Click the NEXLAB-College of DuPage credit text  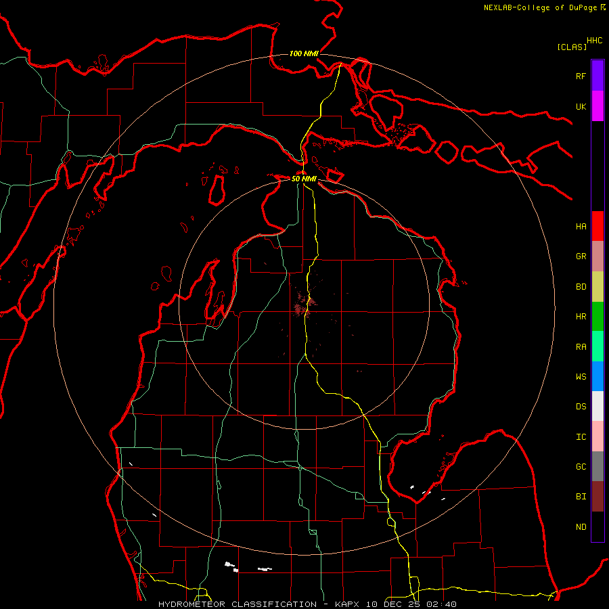tap(540, 7)
